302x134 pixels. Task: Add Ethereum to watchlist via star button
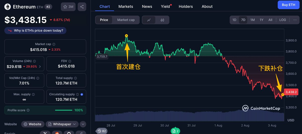(x=68, y=7)
